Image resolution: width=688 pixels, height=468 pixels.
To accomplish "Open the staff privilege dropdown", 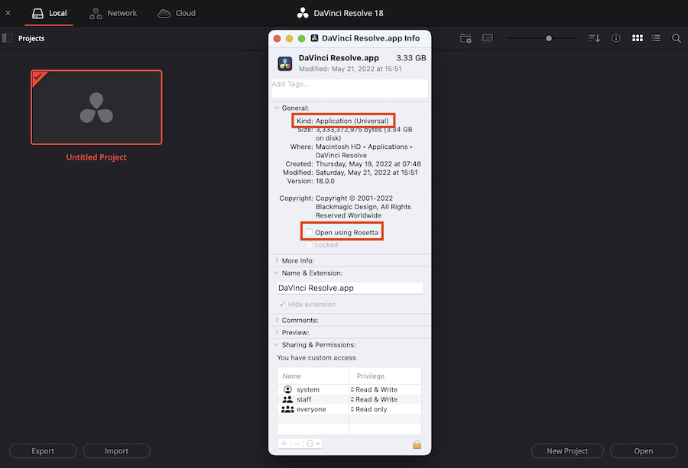I will 375,399.
